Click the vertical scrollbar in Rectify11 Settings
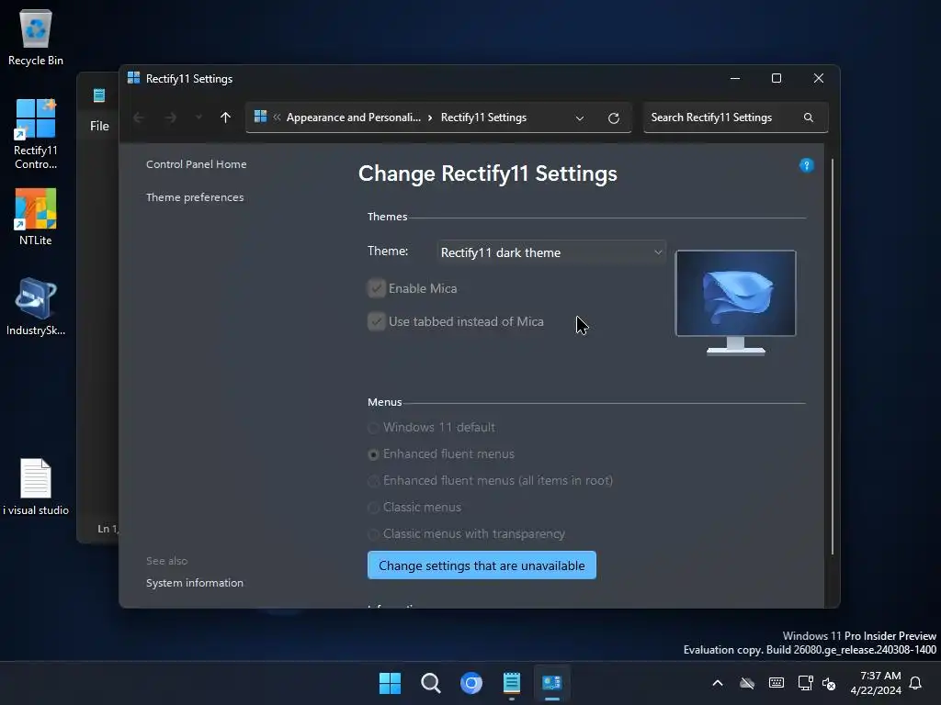This screenshot has width=941, height=705. (x=833, y=357)
